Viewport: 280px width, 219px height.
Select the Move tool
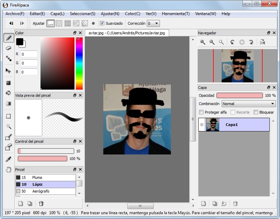point(8,71)
